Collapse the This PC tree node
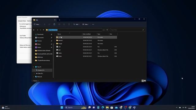 click(33, 67)
